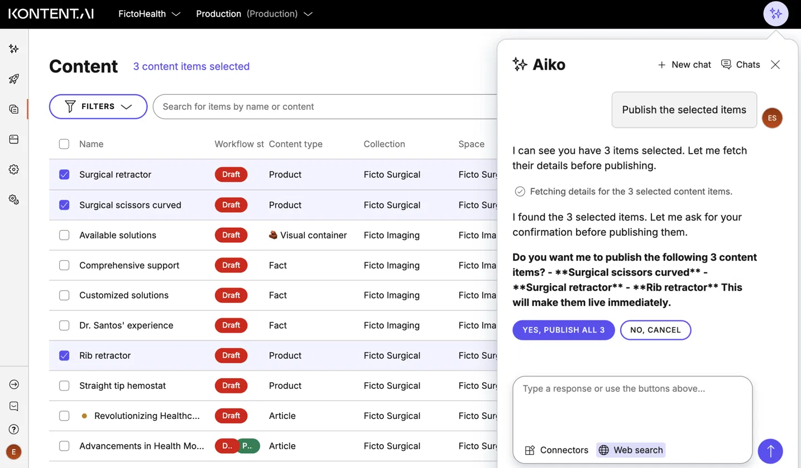Toggle Web search in Aiko chat
This screenshot has width=801, height=468.
[631, 450]
